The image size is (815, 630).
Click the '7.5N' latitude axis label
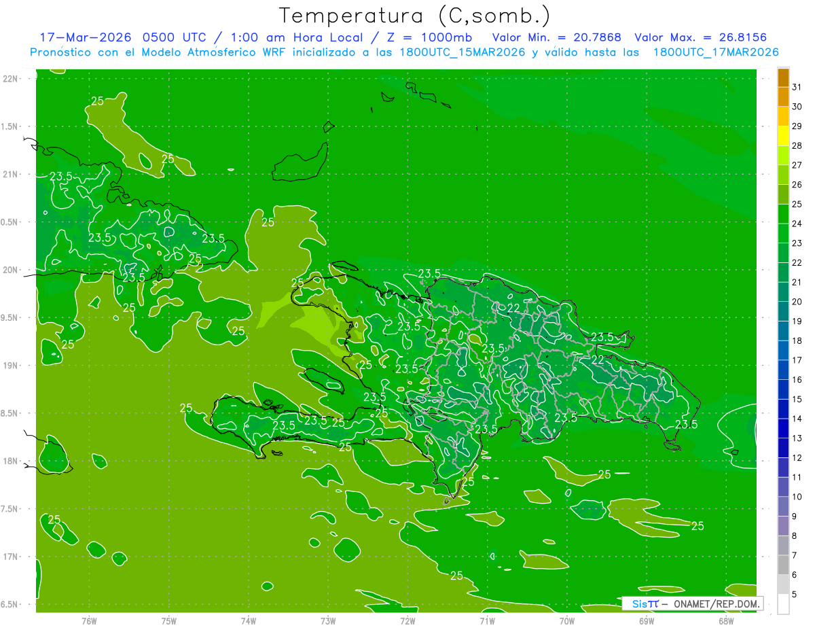tap(10, 509)
